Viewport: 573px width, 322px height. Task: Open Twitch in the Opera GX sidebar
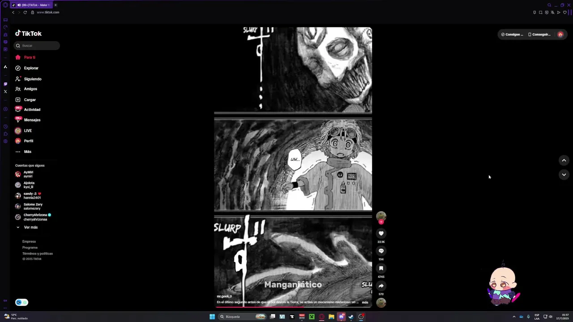pyautogui.click(x=5, y=84)
